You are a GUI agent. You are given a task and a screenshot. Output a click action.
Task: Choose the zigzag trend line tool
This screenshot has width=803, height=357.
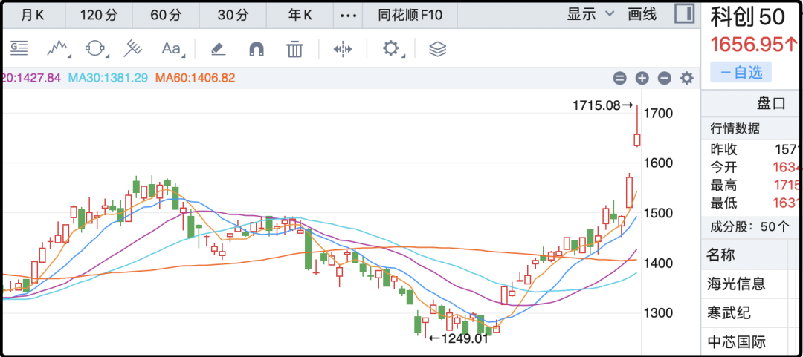[59, 48]
